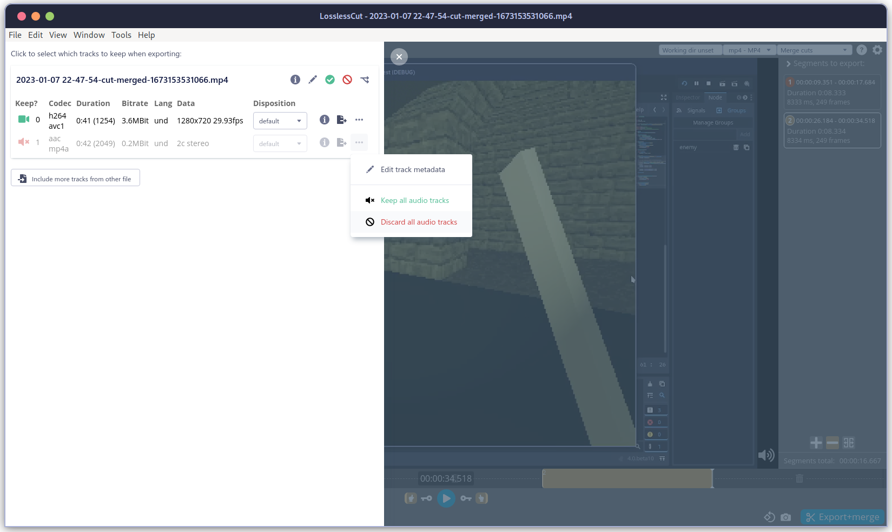The image size is (892, 532).
Task: Extract the h264 track to file
Action: coord(341,120)
